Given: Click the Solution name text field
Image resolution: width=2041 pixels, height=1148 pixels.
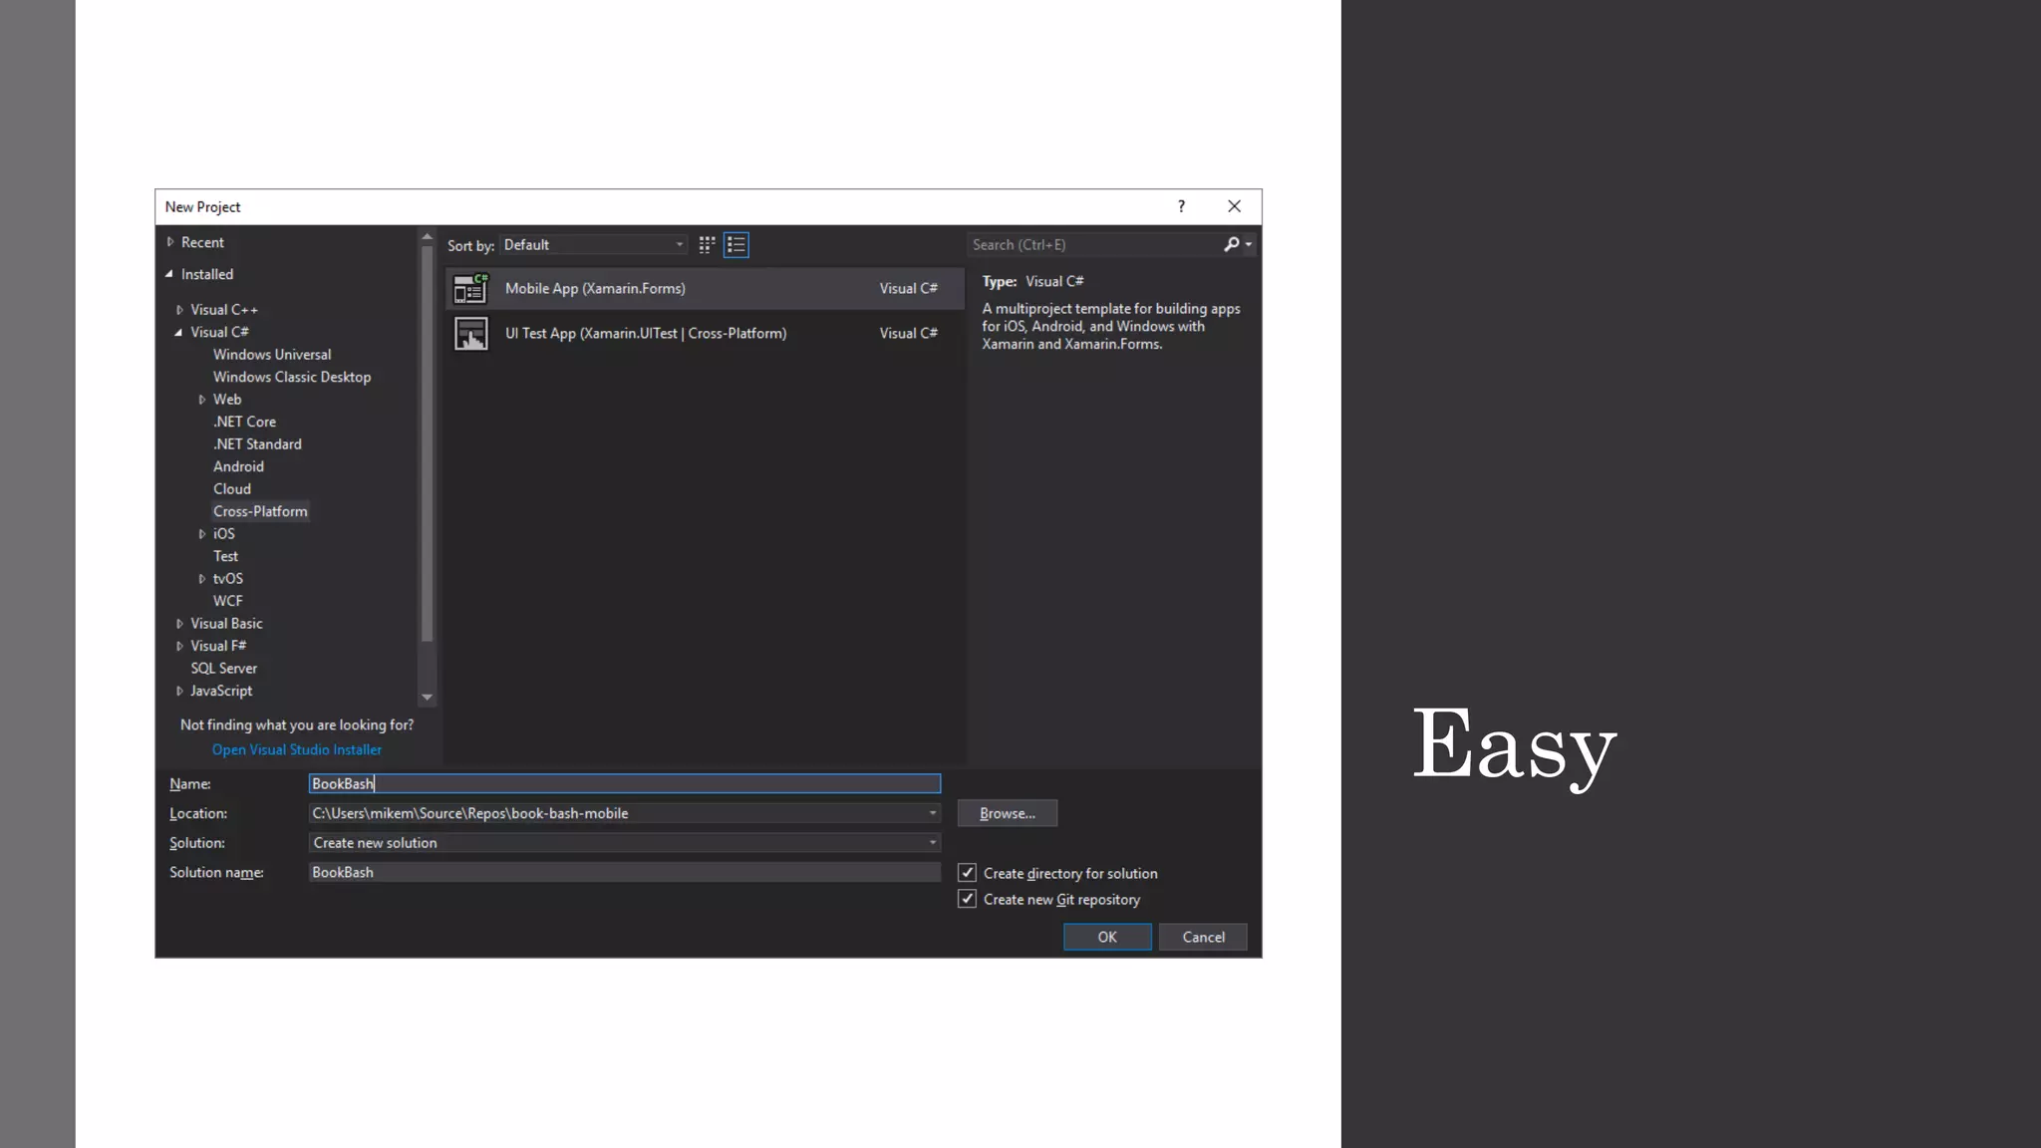Looking at the screenshot, I should click(x=624, y=873).
